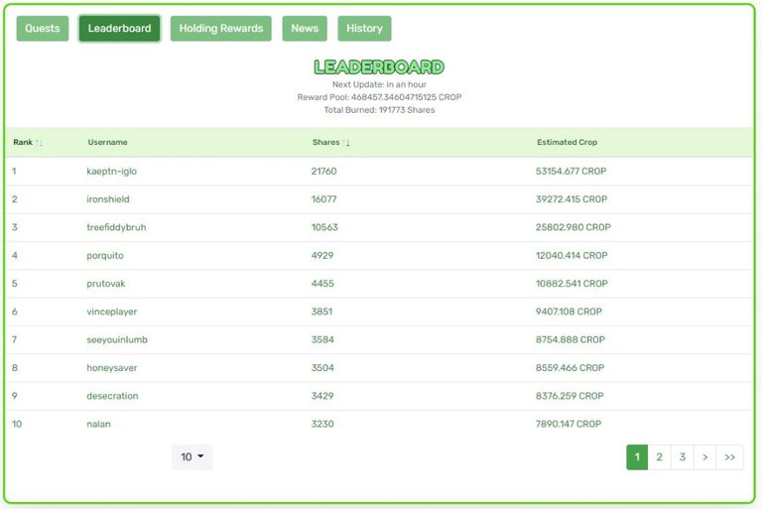Switch to the Quests tab
This screenshot has height=509, width=762.
tap(43, 28)
